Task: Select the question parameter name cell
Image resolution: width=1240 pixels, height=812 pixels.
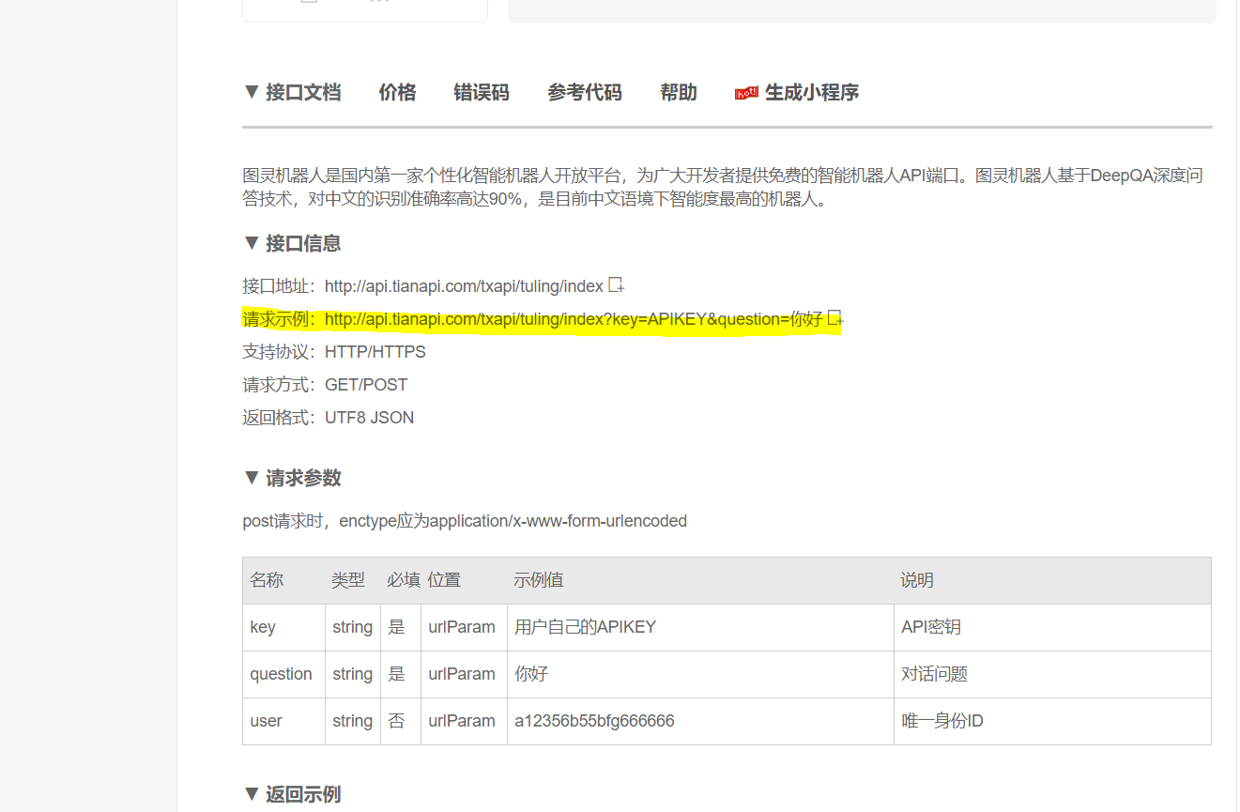Action: (x=283, y=674)
